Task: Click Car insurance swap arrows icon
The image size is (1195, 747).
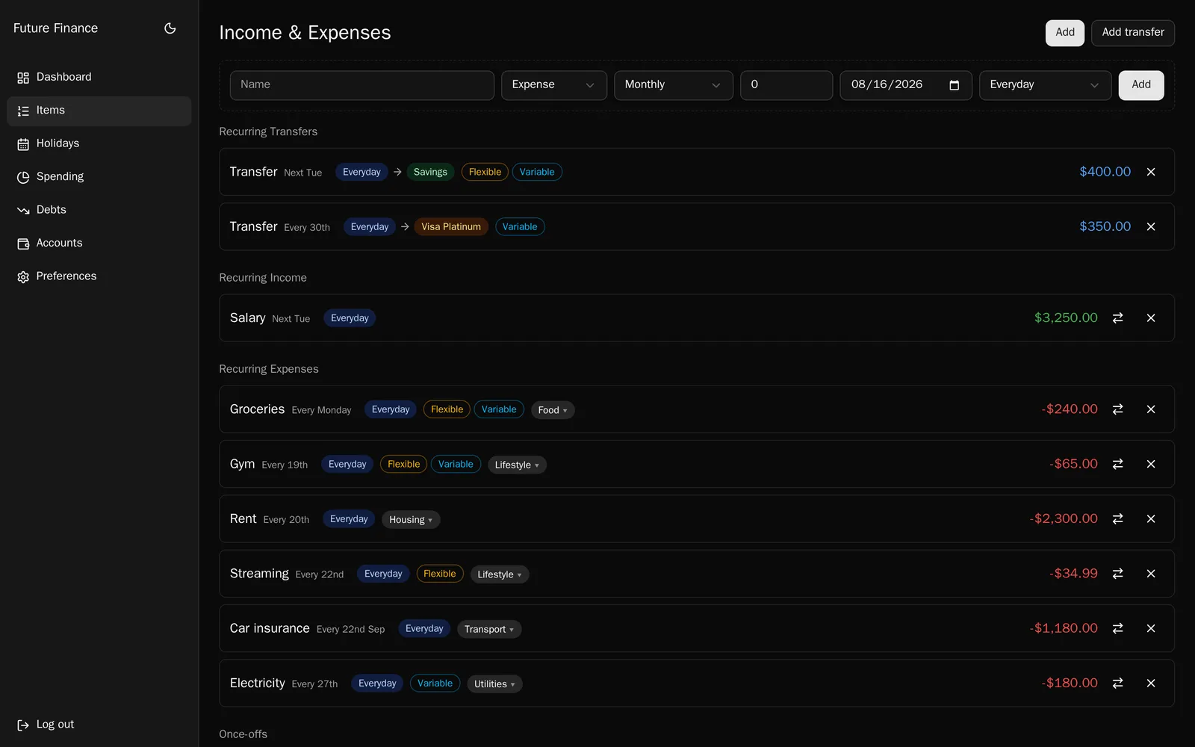Action: [1117, 629]
